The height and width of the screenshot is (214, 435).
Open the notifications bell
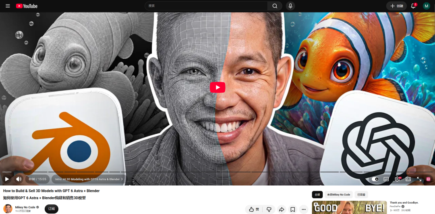tap(413, 6)
